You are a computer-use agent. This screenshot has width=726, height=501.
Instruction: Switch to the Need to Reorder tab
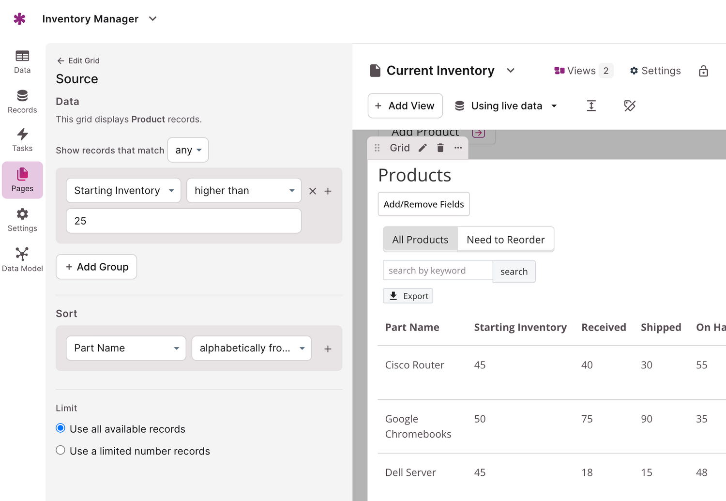[x=505, y=240]
